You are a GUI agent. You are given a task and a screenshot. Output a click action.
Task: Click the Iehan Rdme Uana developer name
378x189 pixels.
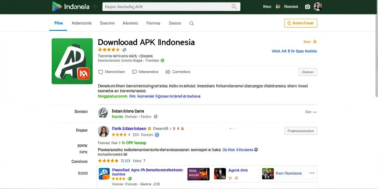click(128, 111)
